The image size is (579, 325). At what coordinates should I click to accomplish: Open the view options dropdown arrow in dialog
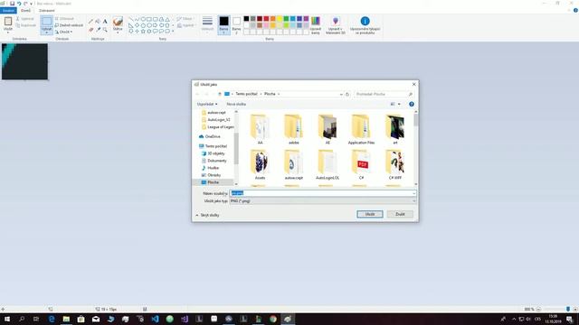[x=399, y=104]
